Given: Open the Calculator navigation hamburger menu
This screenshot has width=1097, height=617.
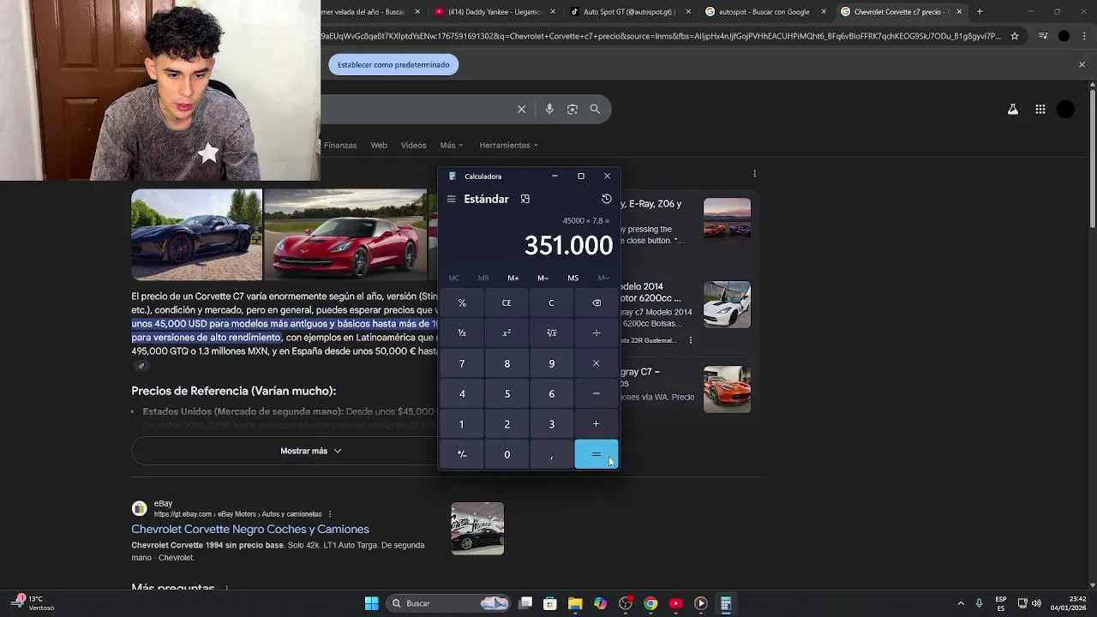Looking at the screenshot, I should click(x=451, y=199).
